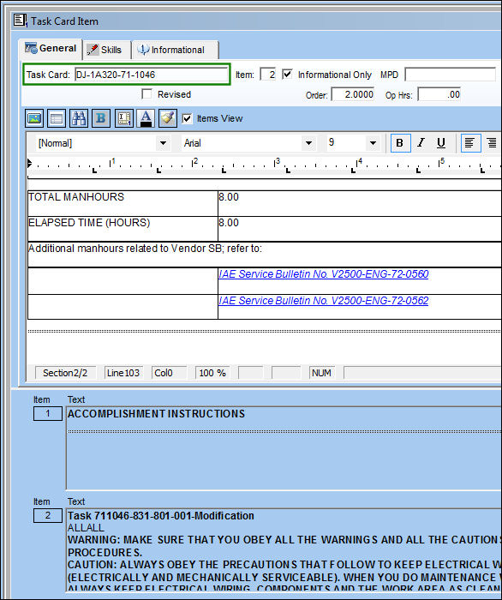Click the insert table toolbar icon
Viewport: 502px width, 600px height.
click(57, 118)
